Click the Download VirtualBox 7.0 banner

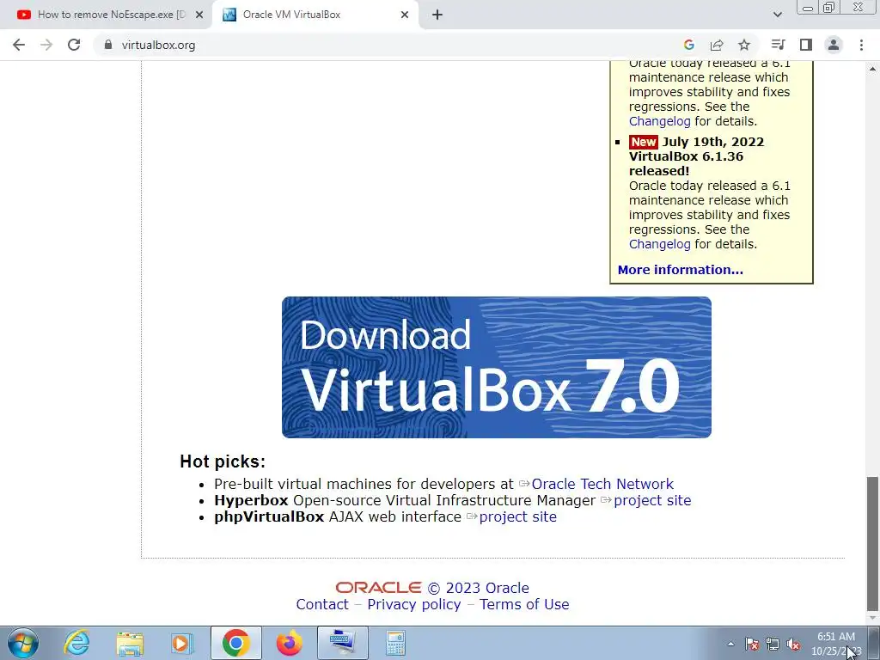click(x=497, y=367)
